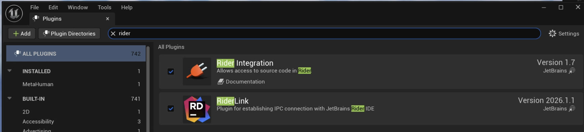The image size is (584, 132).
Task: Click the Version 2026.1.1 text
Action: coord(546,101)
